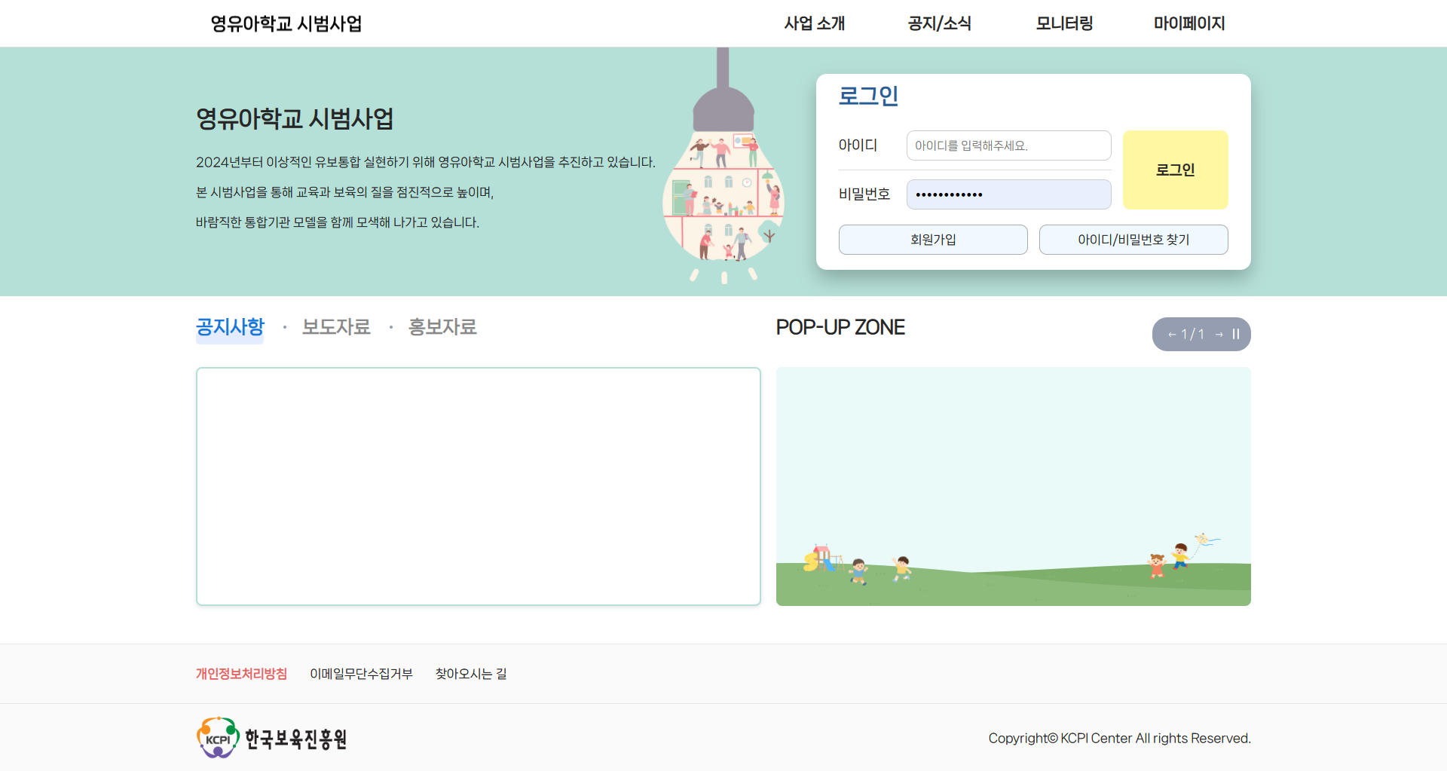Click the 아이디/비밀번호 찾기 button

click(1133, 240)
